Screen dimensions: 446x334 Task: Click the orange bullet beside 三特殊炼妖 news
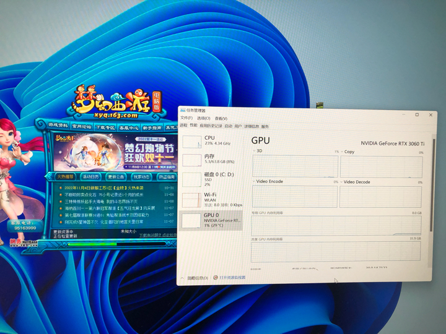(61, 202)
